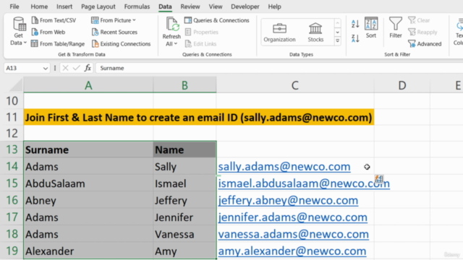
Task: Open jennifer.adams@newco.com link
Action: 292,217
